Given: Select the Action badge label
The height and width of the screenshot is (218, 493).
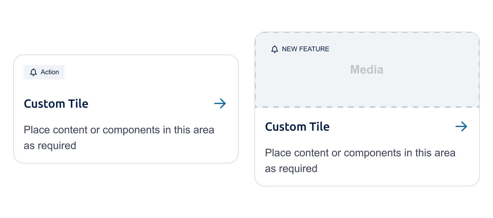Looking at the screenshot, I should [x=50, y=72].
